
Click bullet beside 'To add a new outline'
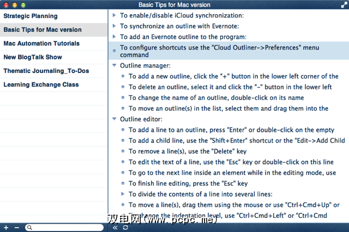pos(123,76)
